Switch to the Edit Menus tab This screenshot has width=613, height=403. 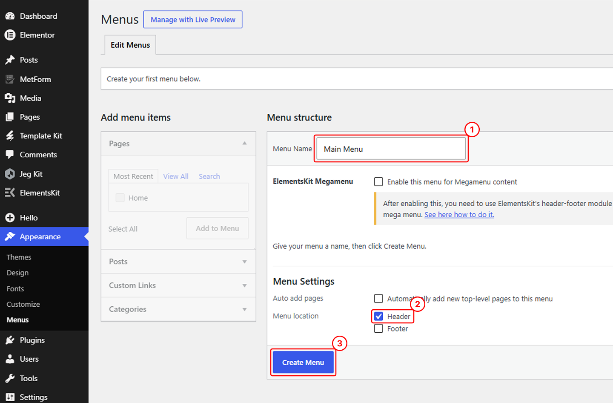pos(130,45)
